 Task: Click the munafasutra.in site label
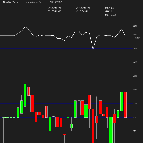tap(33, 2)
